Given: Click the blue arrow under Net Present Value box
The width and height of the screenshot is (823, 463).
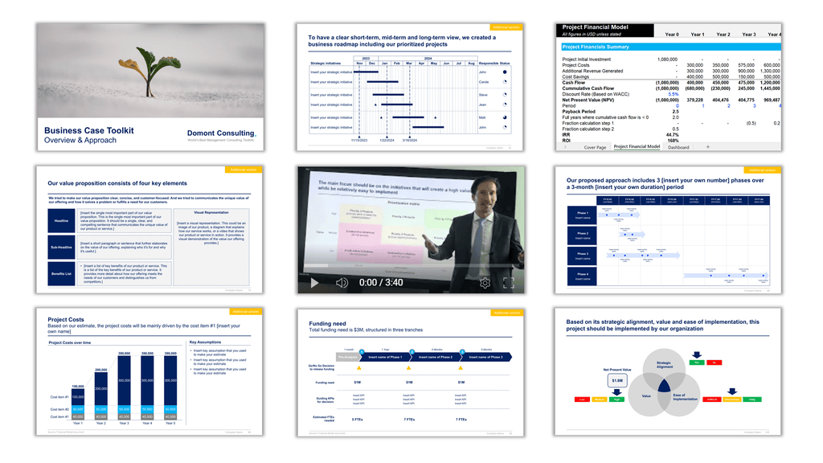Looking at the screenshot, I should coord(616,392).
